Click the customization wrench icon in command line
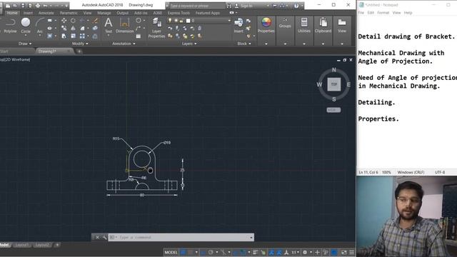457x257 pixels. tap(104, 238)
